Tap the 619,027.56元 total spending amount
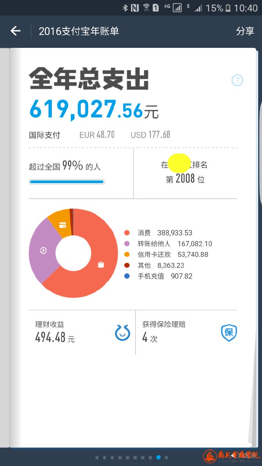The image size is (262, 466). [x=94, y=109]
